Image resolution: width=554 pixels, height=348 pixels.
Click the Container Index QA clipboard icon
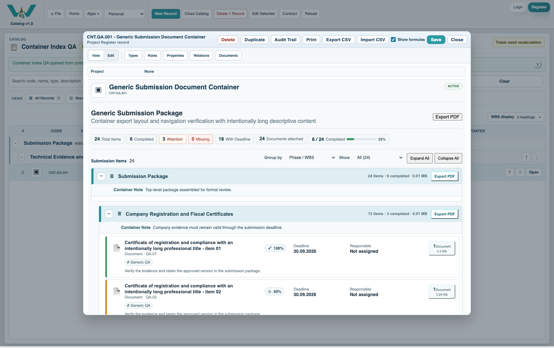coord(14,47)
